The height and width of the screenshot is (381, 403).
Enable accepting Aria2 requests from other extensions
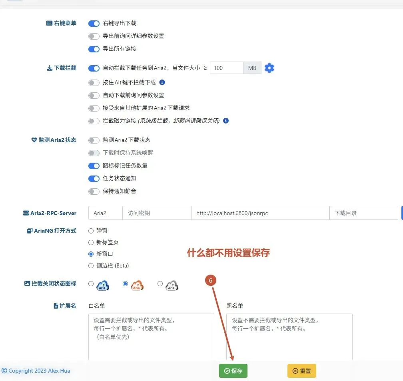94,108
